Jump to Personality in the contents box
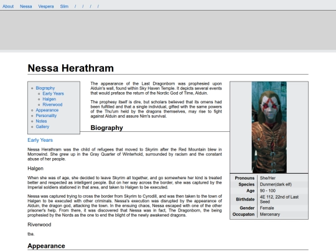This screenshot has width=336, height=252. (46, 116)
